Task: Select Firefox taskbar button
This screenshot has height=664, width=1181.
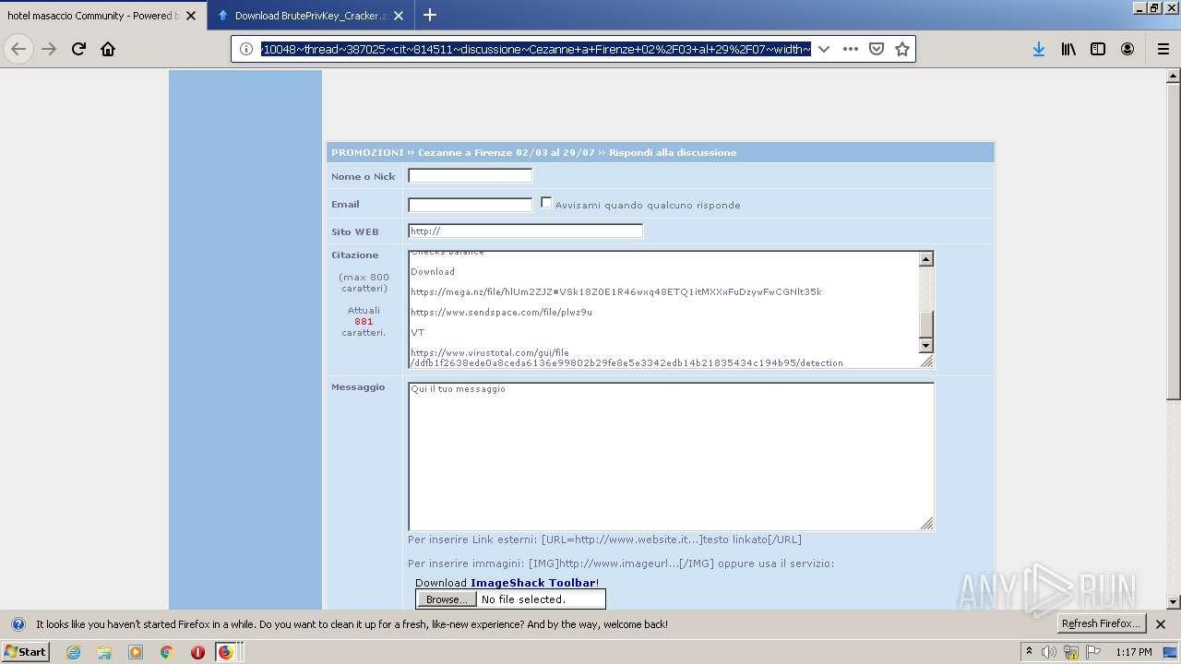Action: (227, 652)
